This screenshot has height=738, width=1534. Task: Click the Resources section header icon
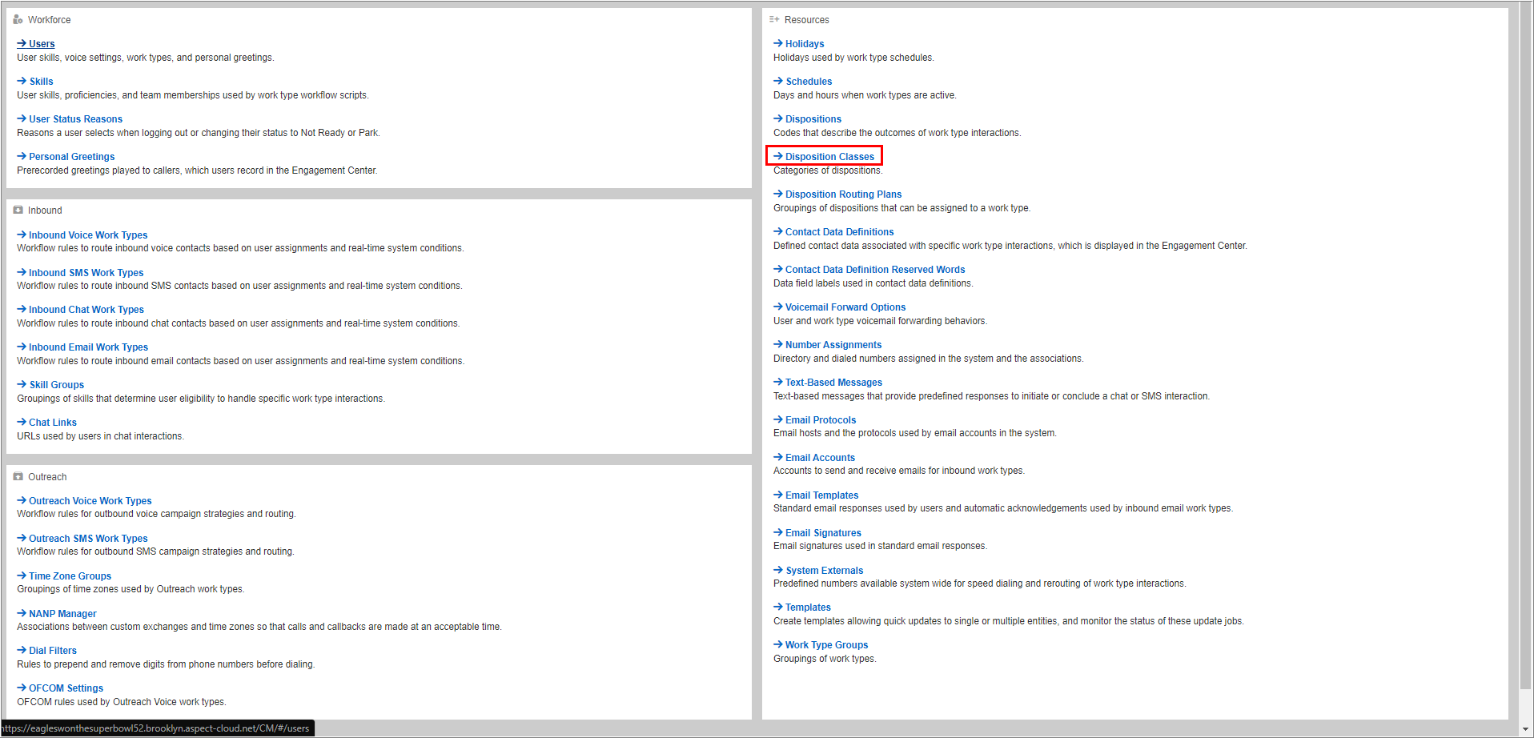[773, 18]
